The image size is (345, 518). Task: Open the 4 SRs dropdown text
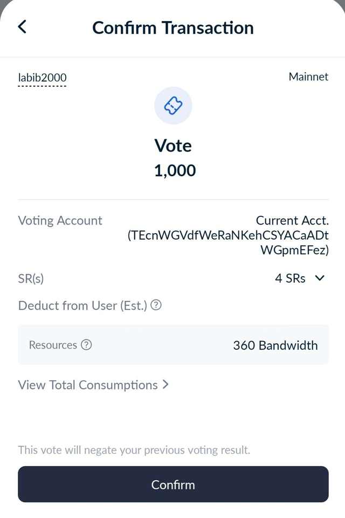pos(290,278)
